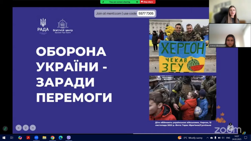Open Task View on the taskbar

[12, 138]
